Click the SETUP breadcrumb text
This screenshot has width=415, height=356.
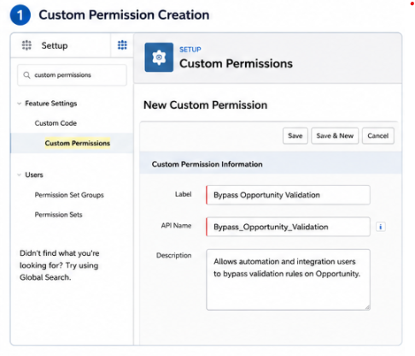pos(190,50)
